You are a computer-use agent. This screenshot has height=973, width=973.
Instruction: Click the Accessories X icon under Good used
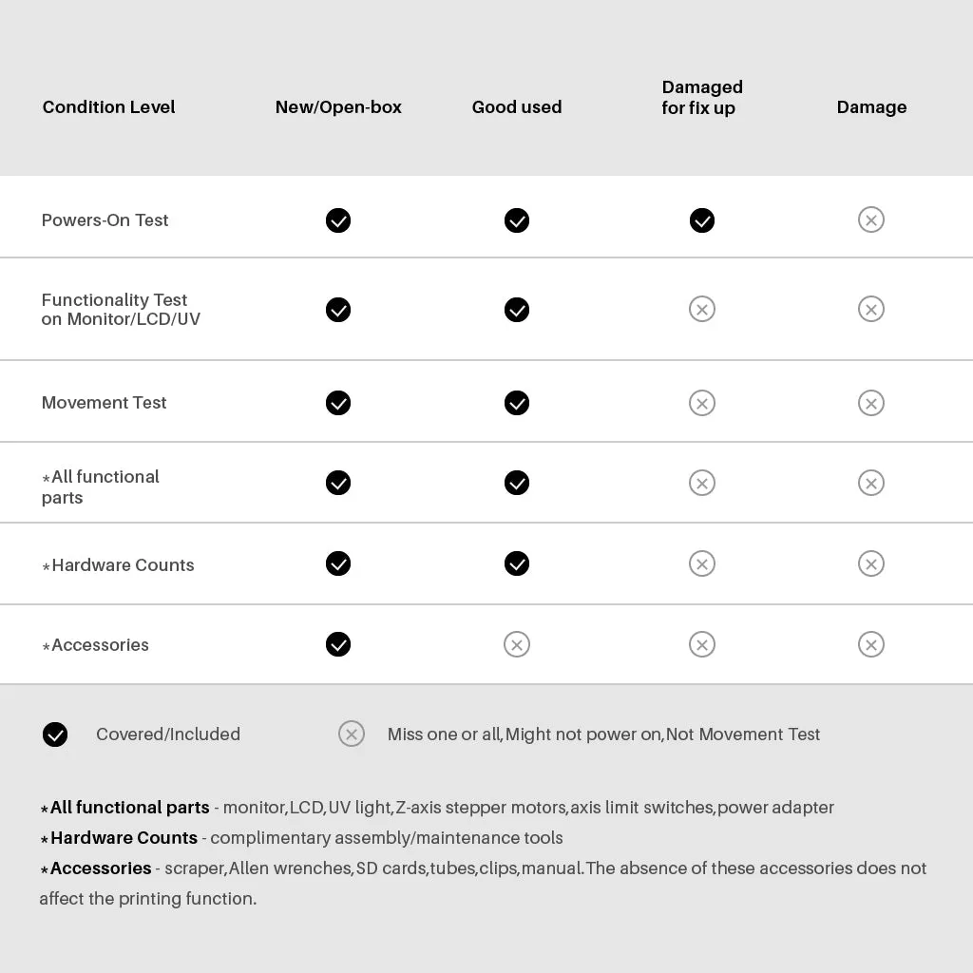(516, 645)
